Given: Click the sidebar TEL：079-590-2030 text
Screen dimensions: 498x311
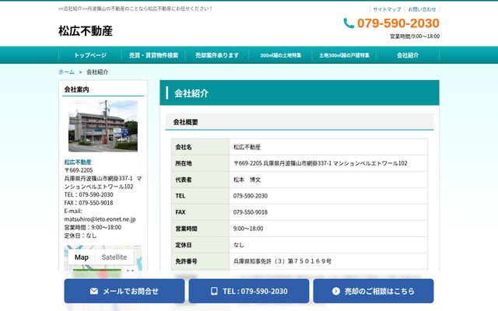Looking at the screenshot, I should pos(89,194).
